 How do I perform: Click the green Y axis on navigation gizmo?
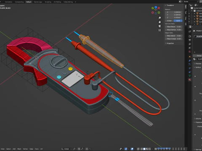click(x=153, y=8)
